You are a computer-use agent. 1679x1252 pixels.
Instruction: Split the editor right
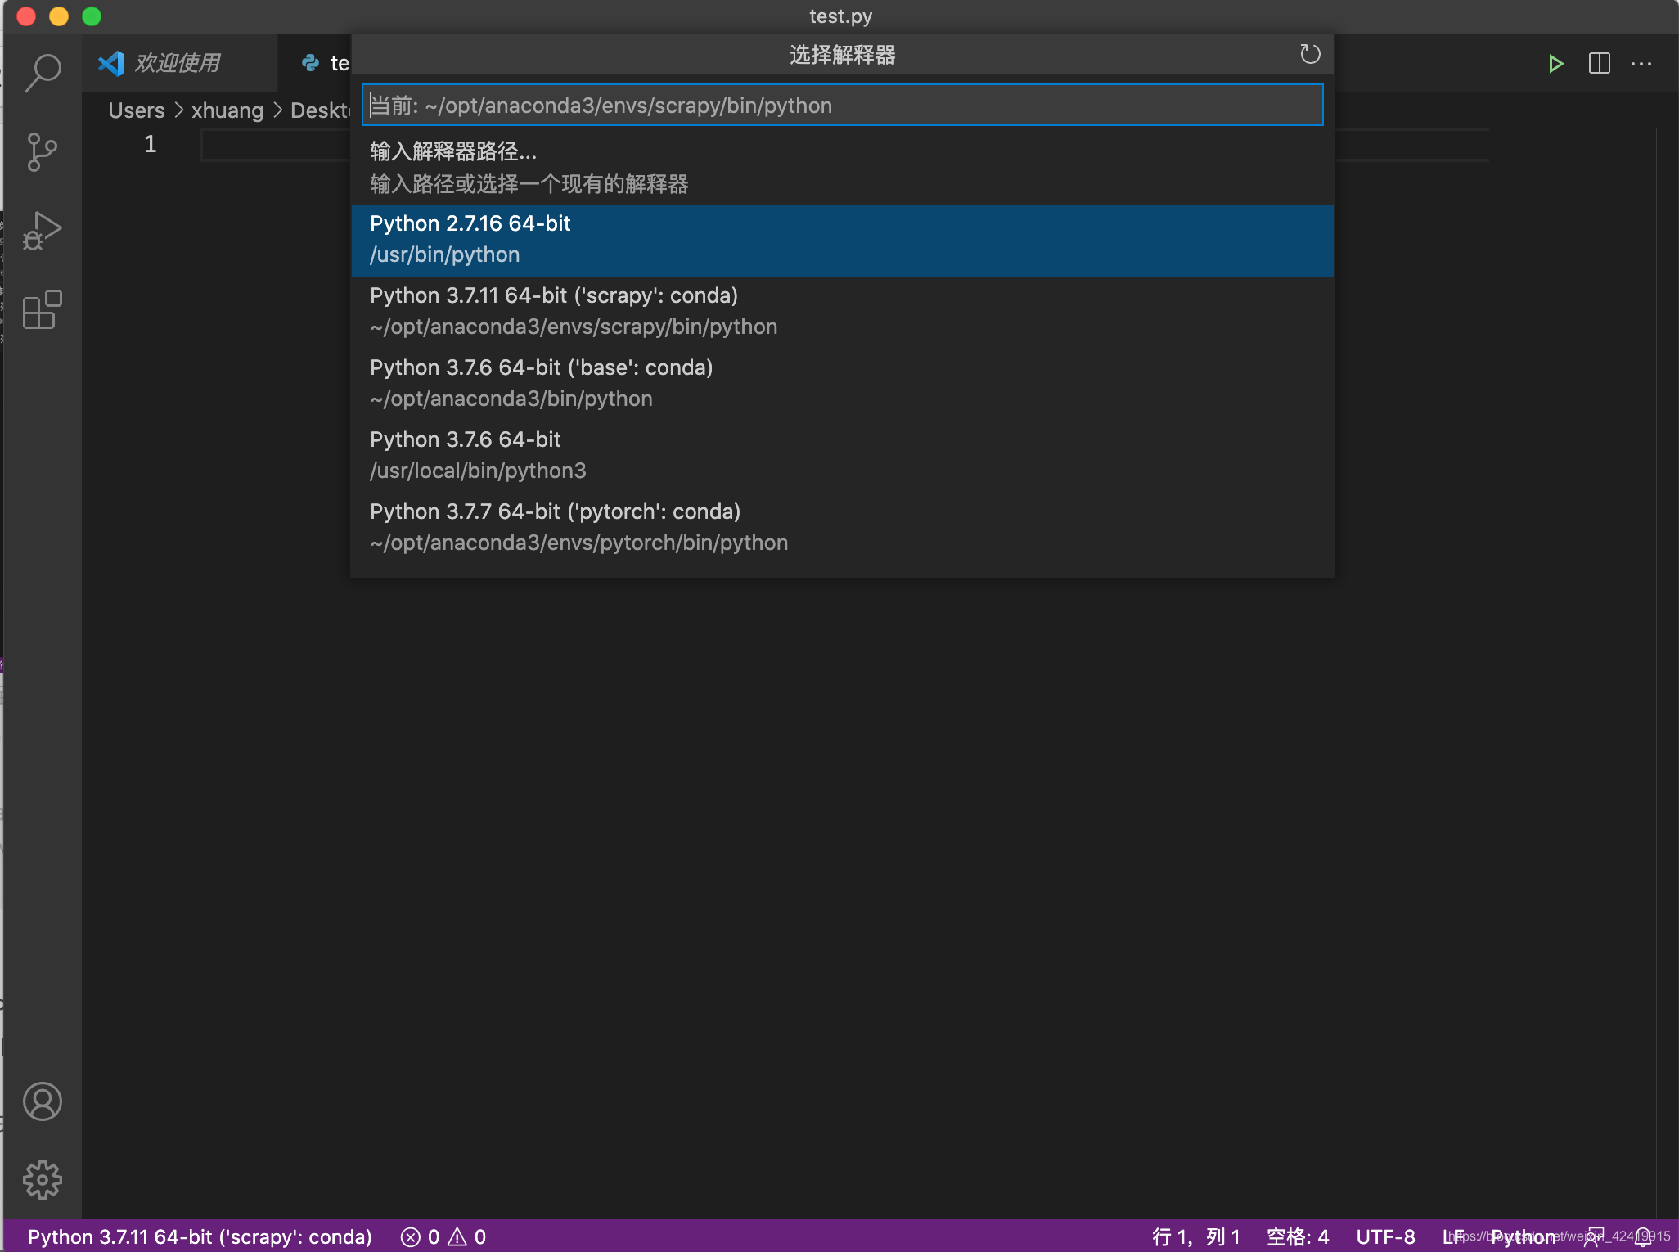click(1599, 64)
